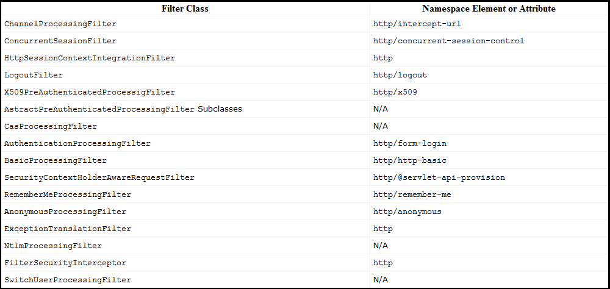Select the SwitchUserProcessingFilter cell
The image size is (610, 289).
[68, 280]
